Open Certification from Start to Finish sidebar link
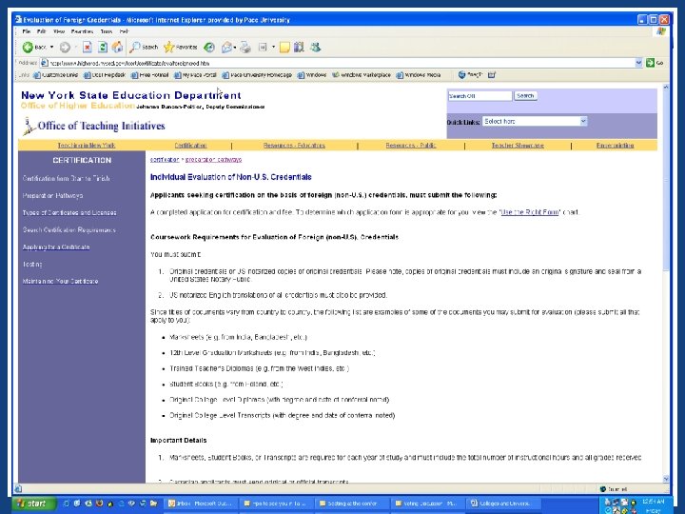 [66, 178]
